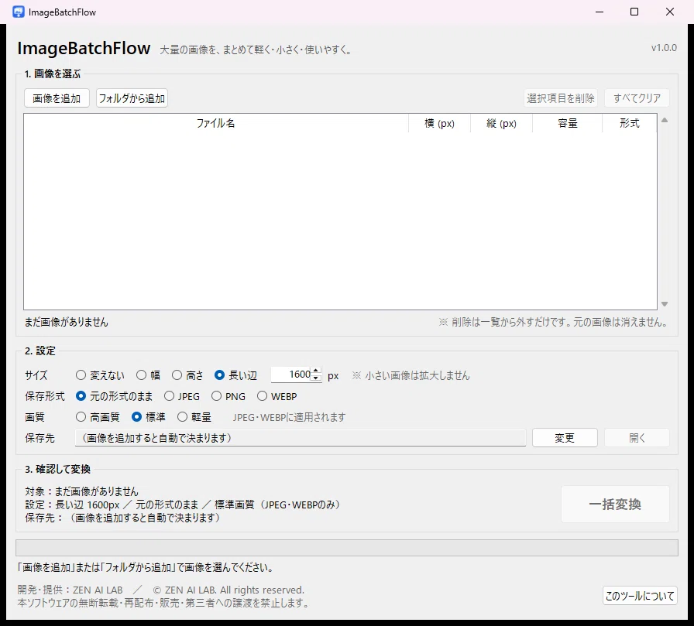Click the 選択項目を削除 button

[x=560, y=98]
